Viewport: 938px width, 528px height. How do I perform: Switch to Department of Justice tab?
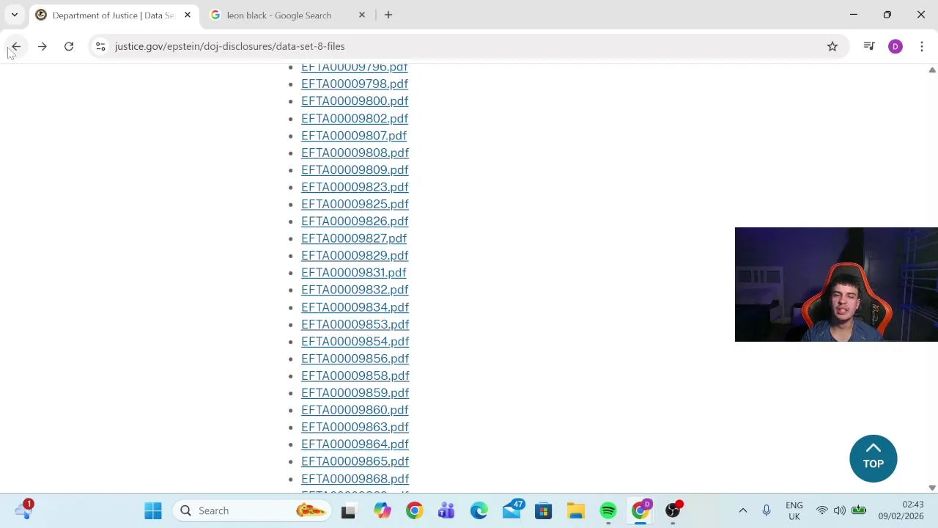tap(114, 15)
